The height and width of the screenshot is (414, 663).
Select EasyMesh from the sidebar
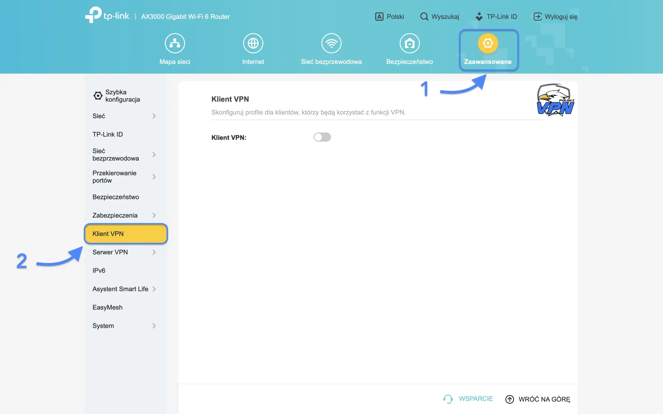107,307
